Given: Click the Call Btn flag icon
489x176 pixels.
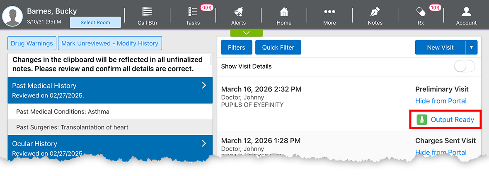Looking at the screenshot, I should tap(147, 12).
